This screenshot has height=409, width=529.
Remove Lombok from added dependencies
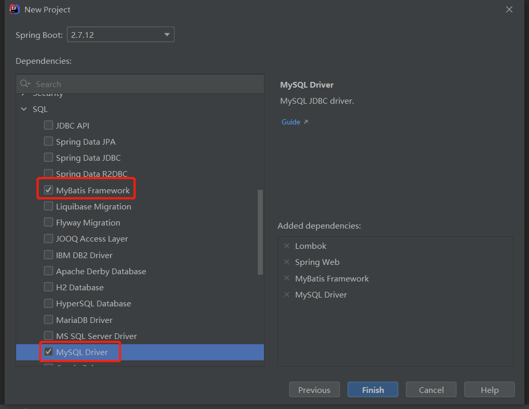click(287, 246)
